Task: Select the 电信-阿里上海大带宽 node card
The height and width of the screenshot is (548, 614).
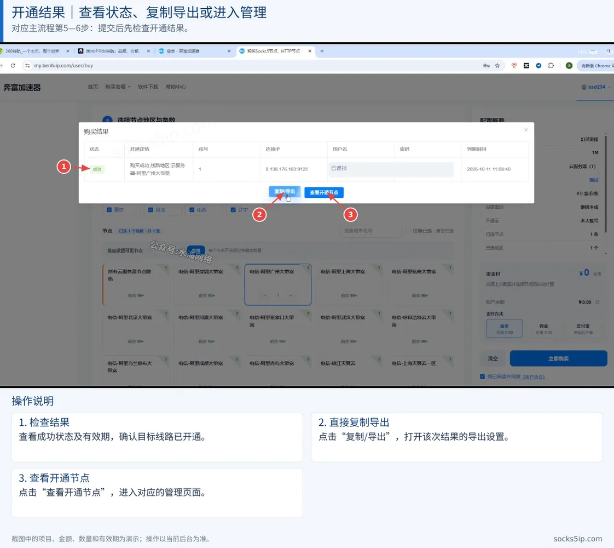Action: pos(349,284)
